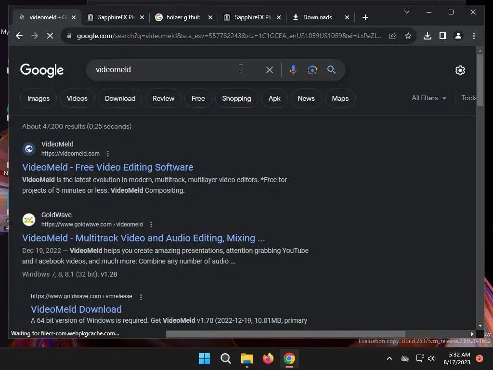493x370 pixels.
Task: Click the goldwave.com › vmrelease URL
Action: 81,296
